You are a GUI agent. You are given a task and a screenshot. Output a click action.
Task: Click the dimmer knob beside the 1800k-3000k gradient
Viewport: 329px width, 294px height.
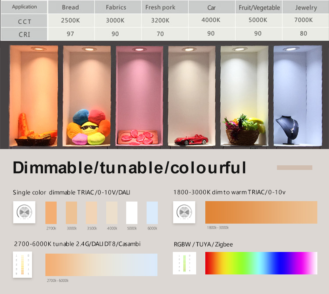[184, 212]
